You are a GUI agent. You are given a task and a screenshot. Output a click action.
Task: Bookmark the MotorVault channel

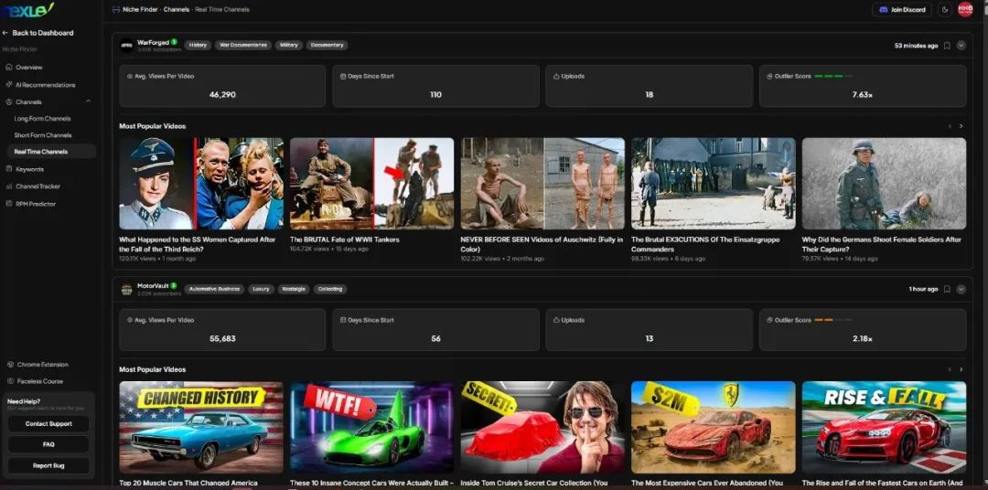[x=947, y=289]
